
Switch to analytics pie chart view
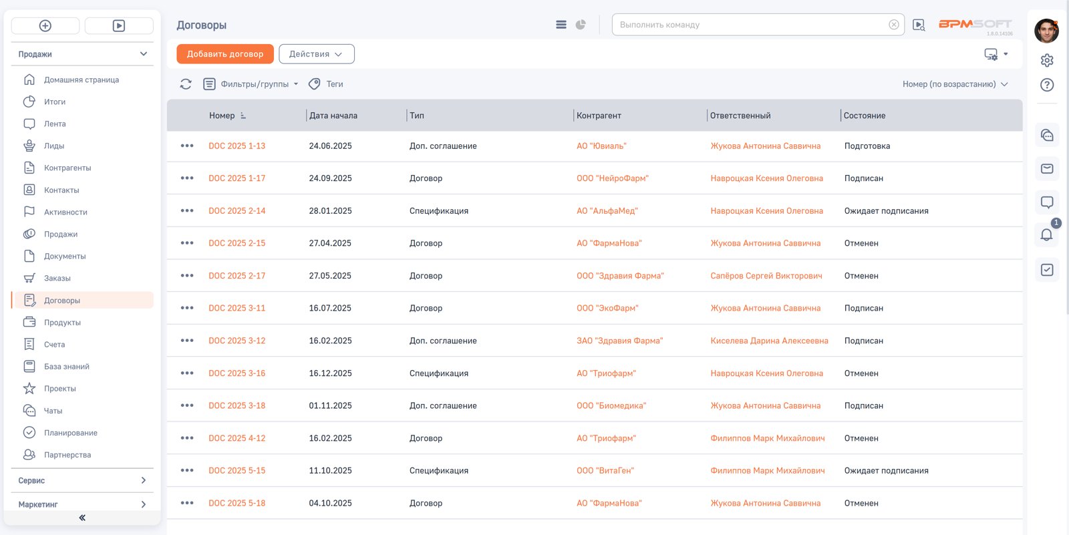coord(581,25)
